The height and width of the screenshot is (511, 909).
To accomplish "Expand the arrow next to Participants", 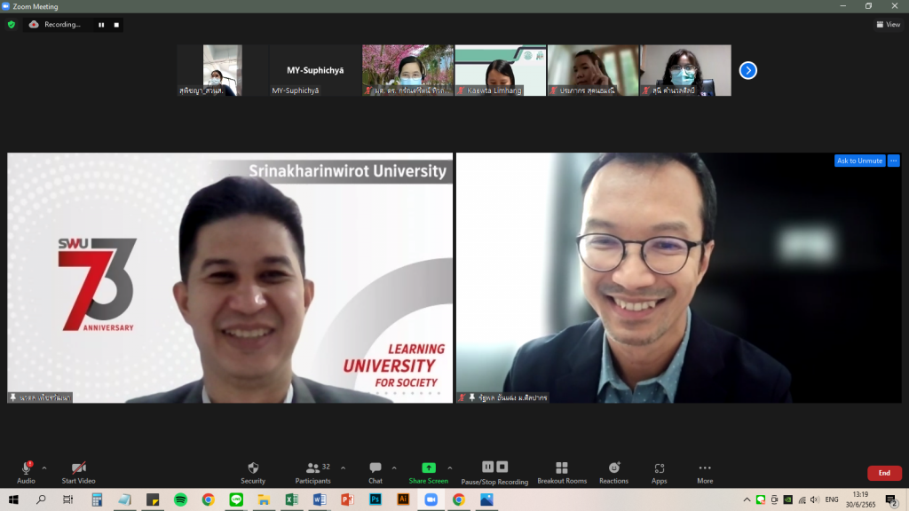I will pyautogui.click(x=344, y=468).
